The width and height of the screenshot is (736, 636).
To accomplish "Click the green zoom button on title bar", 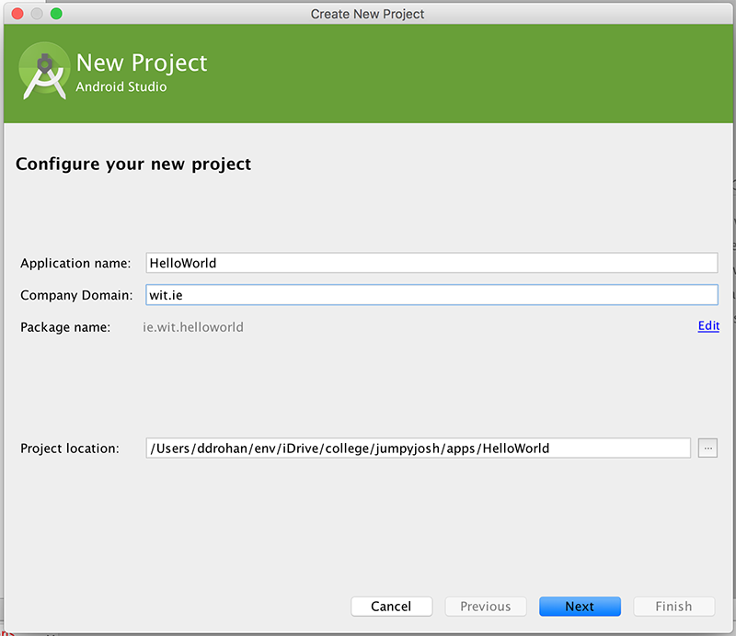I will pos(57,14).
